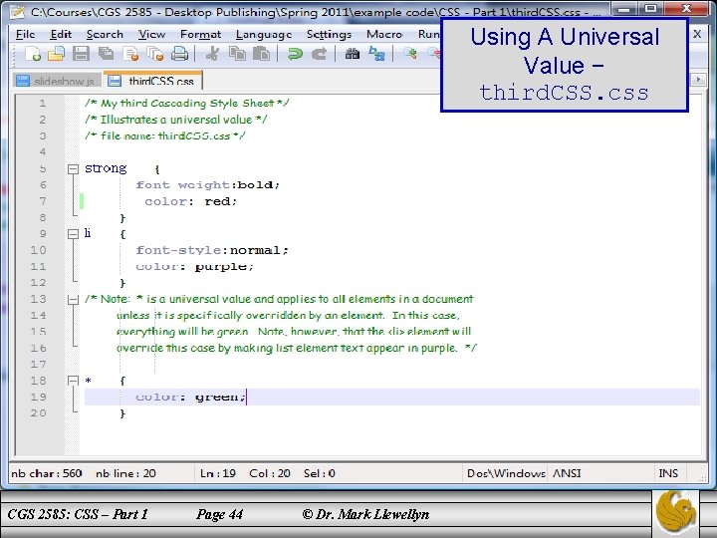Open the File menu
This screenshot has width=717, height=538.
[25, 34]
